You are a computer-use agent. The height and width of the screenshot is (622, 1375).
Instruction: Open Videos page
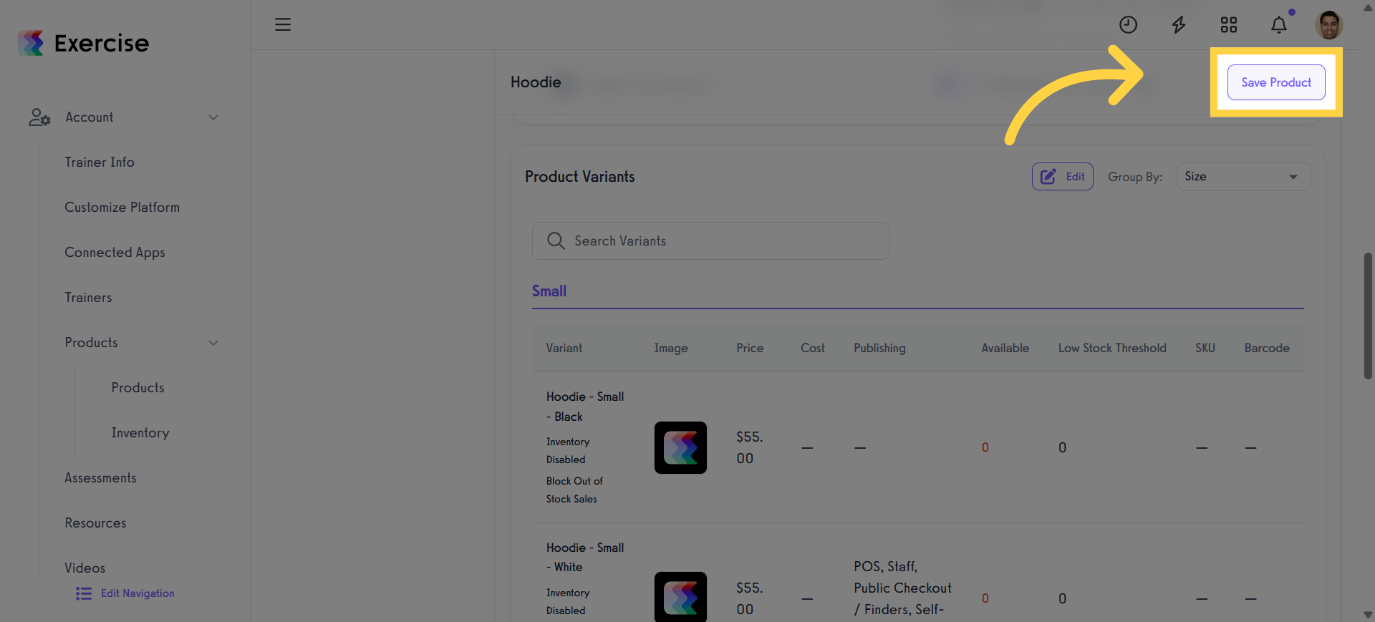point(85,568)
